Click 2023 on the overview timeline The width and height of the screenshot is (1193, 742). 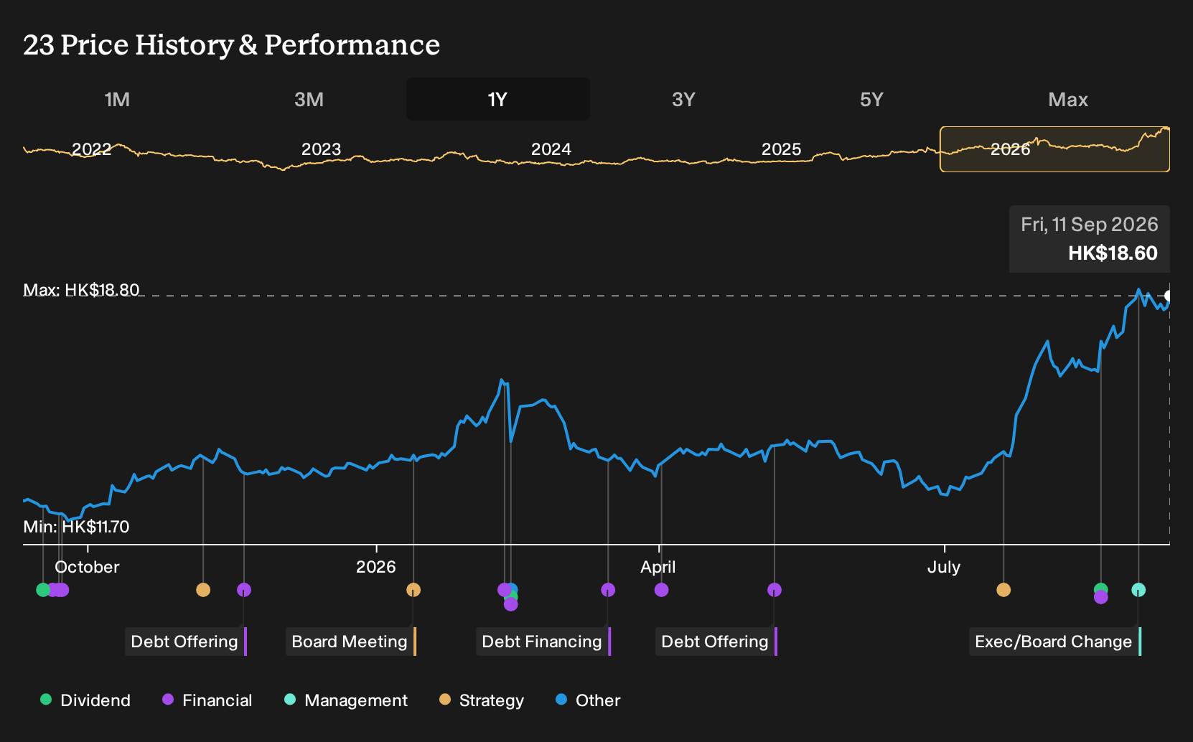(x=321, y=149)
